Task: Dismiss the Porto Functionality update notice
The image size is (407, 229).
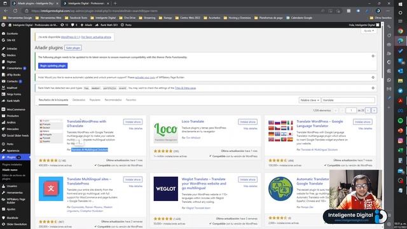Action: pos(373,56)
